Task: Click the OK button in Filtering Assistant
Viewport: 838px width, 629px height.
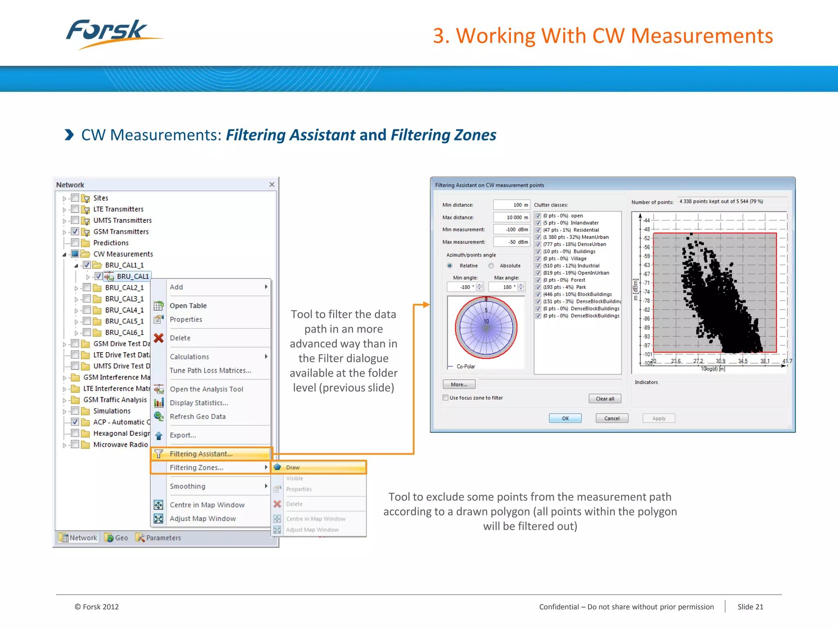Action: [x=565, y=418]
